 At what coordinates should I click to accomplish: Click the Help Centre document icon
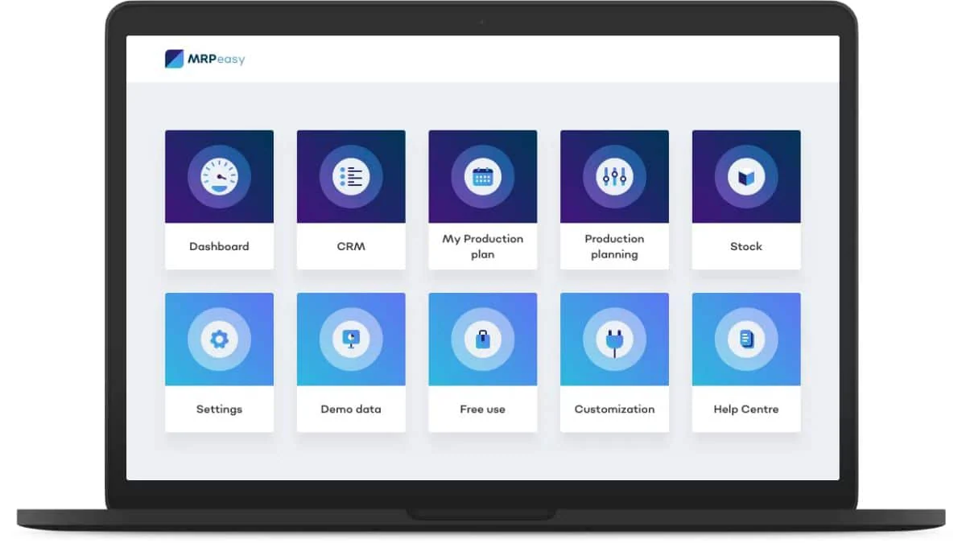[746, 339]
